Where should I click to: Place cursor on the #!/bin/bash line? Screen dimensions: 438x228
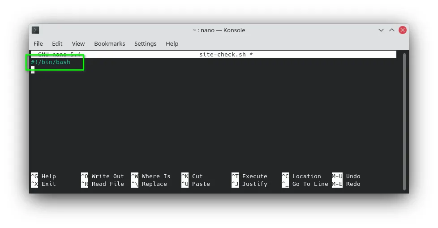[x=51, y=62]
